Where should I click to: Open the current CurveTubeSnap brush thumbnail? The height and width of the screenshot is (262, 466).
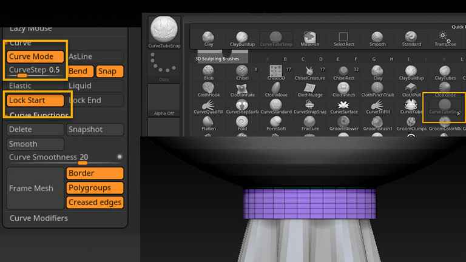click(x=164, y=32)
